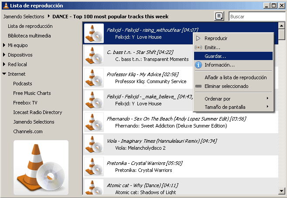Click the thumbnail of Crystal Warriors track
The width and height of the screenshot is (287, 198).
pos(94,166)
